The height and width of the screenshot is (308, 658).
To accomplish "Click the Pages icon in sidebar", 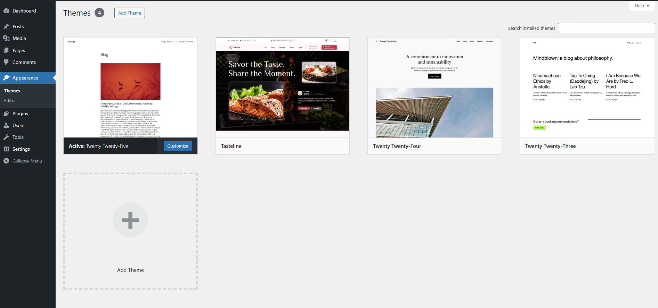I will pyautogui.click(x=6, y=50).
